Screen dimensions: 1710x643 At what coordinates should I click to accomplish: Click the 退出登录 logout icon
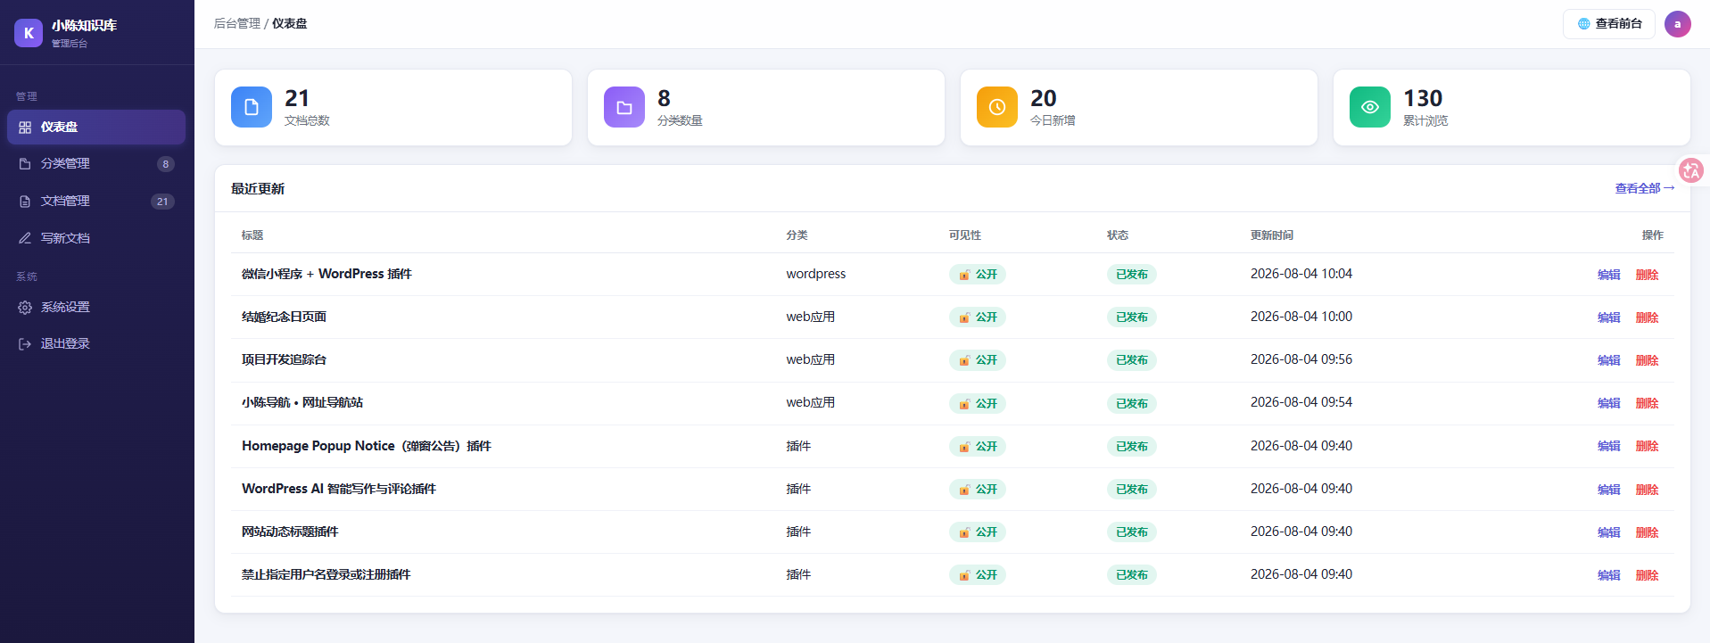pyautogui.click(x=25, y=344)
